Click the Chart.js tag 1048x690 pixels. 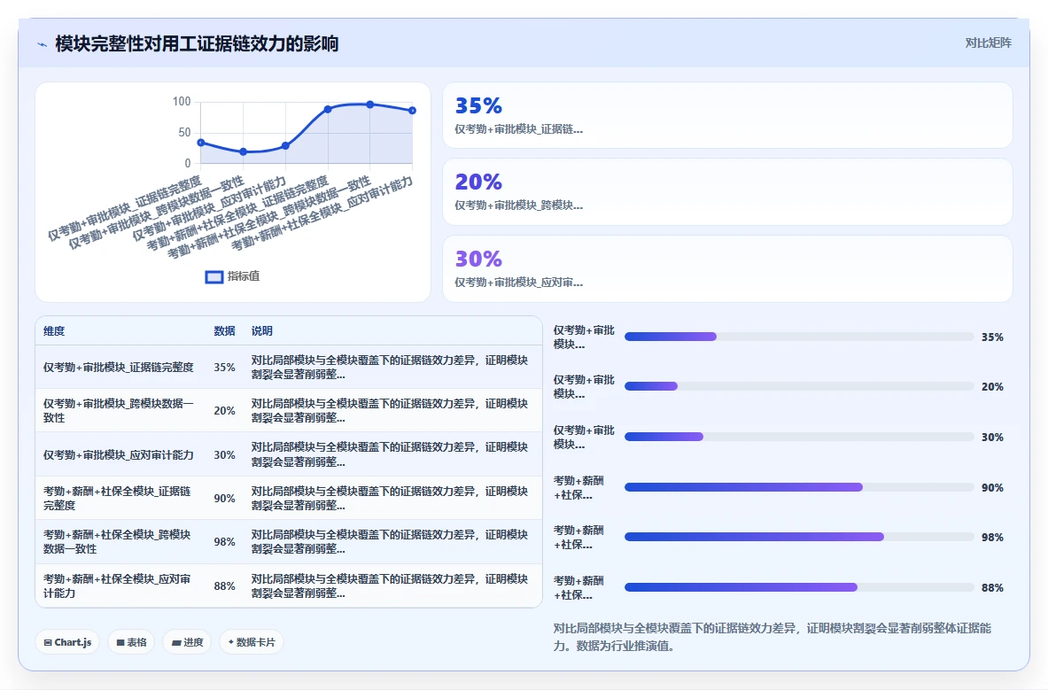[x=67, y=642]
